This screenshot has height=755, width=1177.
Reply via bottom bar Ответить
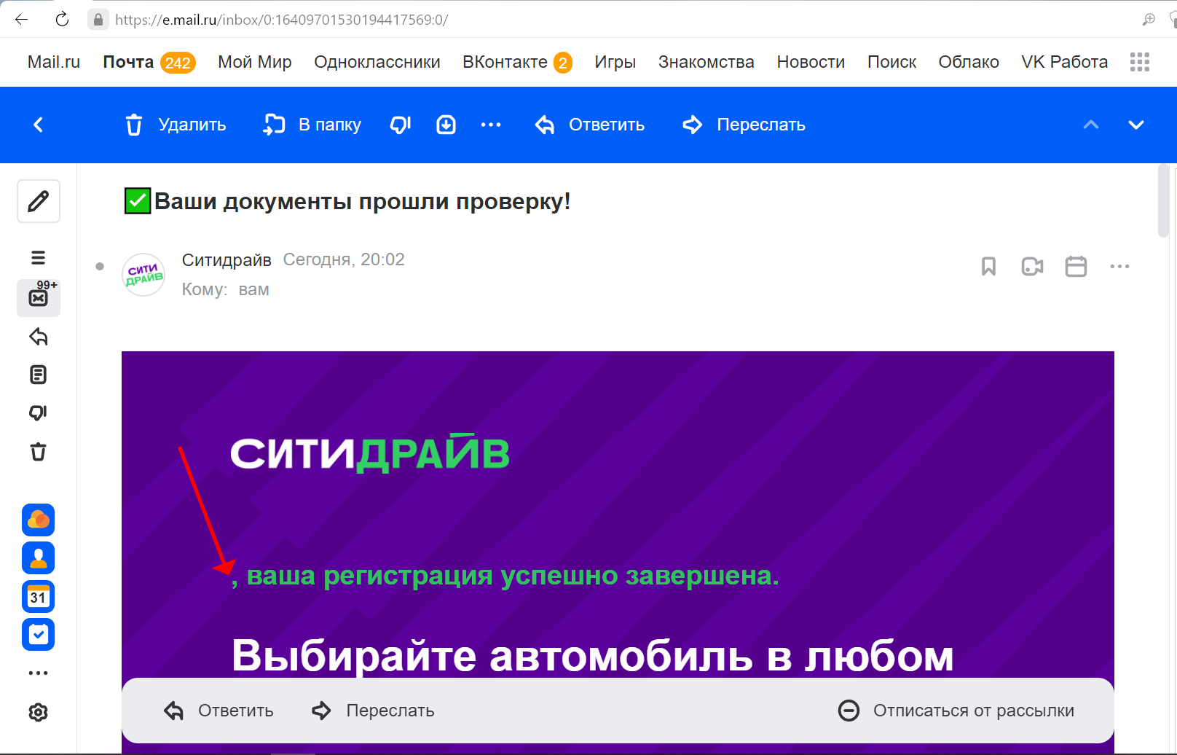coord(219,711)
